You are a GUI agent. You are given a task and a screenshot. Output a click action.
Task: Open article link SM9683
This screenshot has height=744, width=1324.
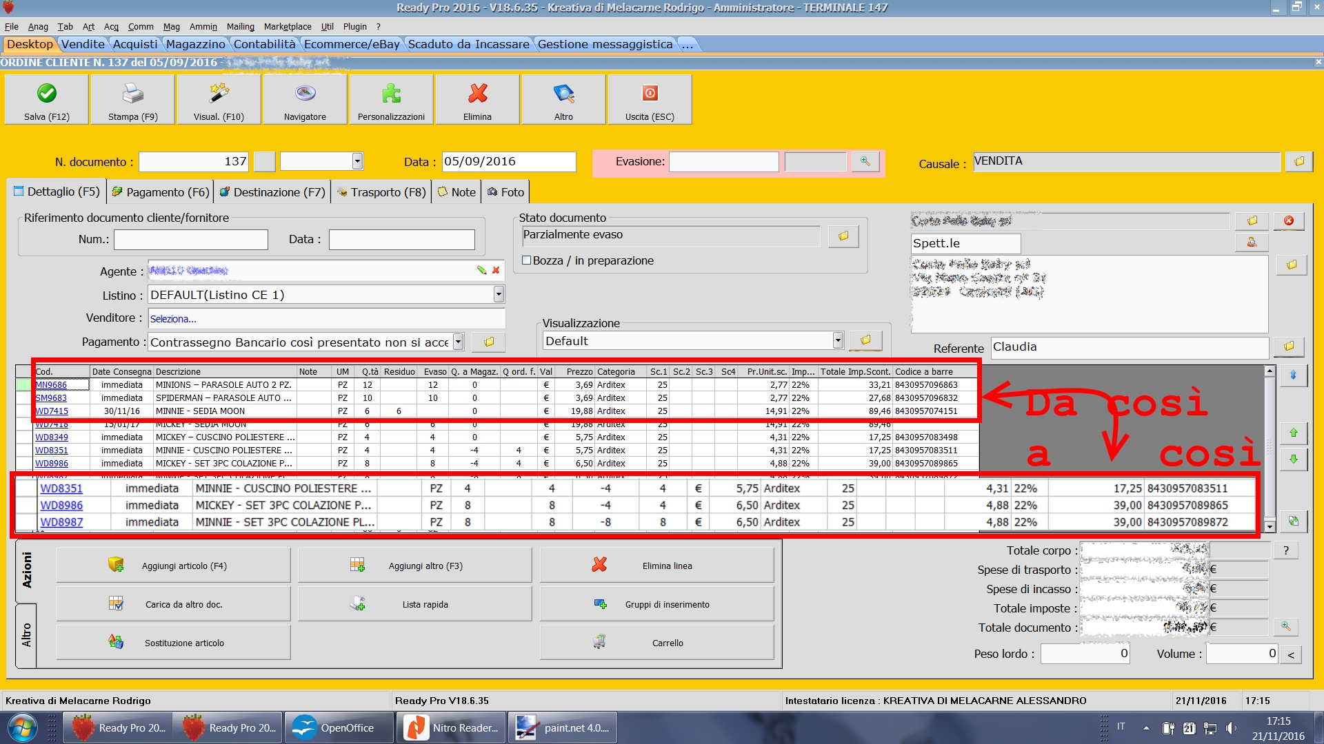(51, 398)
